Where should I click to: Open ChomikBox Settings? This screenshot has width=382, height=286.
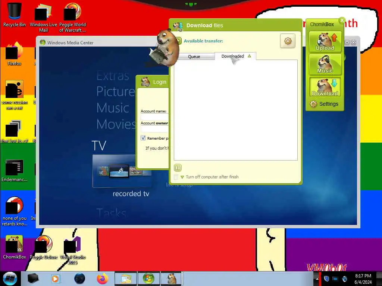tap(324, 104)
